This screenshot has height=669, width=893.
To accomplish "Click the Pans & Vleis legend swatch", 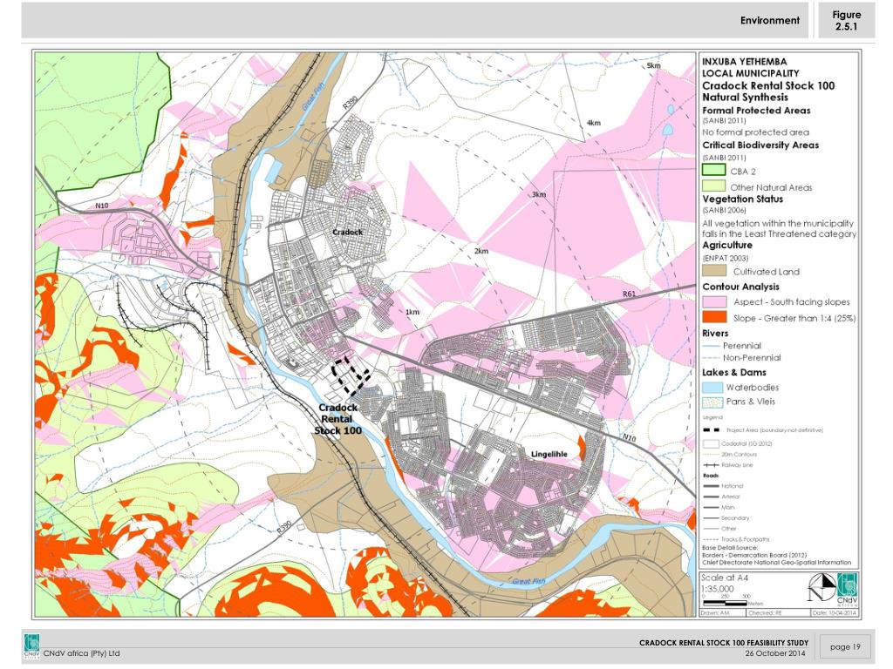I will [x=713, y=402].
